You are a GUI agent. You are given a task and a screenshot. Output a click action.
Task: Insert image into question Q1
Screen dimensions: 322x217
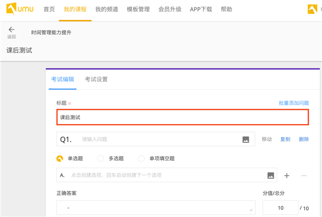pyautogui.click(x=246, y=140)
